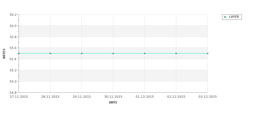Select the data point at 03-12-2015

pos(207,53)
